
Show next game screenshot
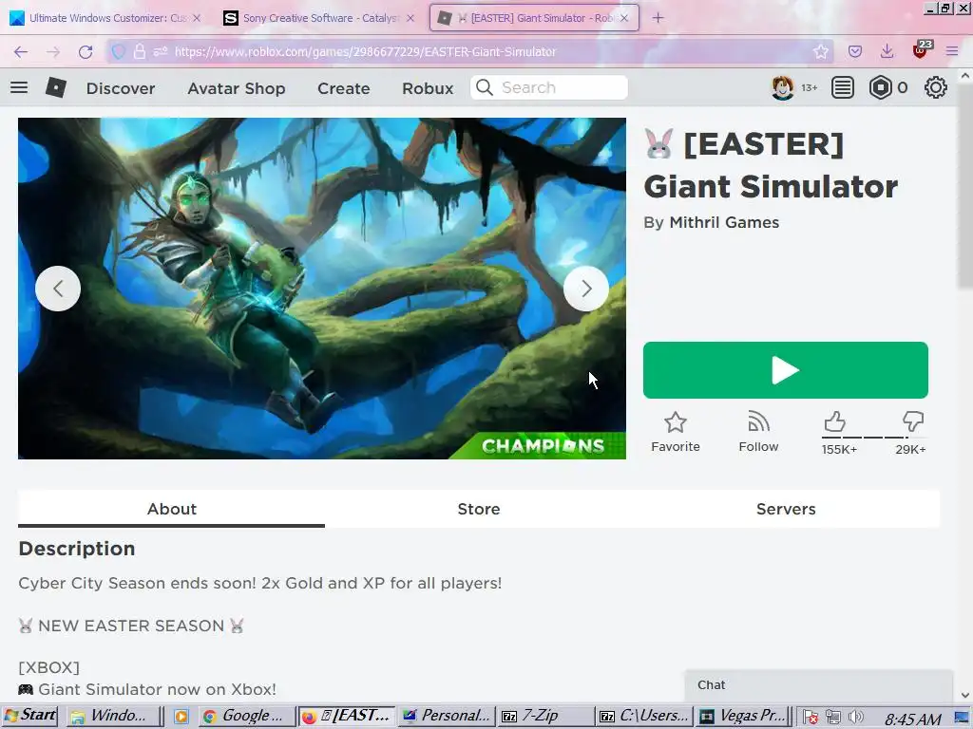pos(585,289)
